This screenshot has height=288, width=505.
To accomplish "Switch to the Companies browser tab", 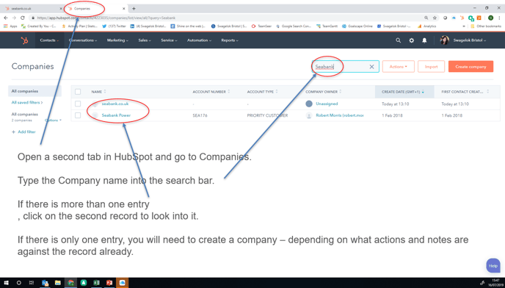I will point(96,9).
